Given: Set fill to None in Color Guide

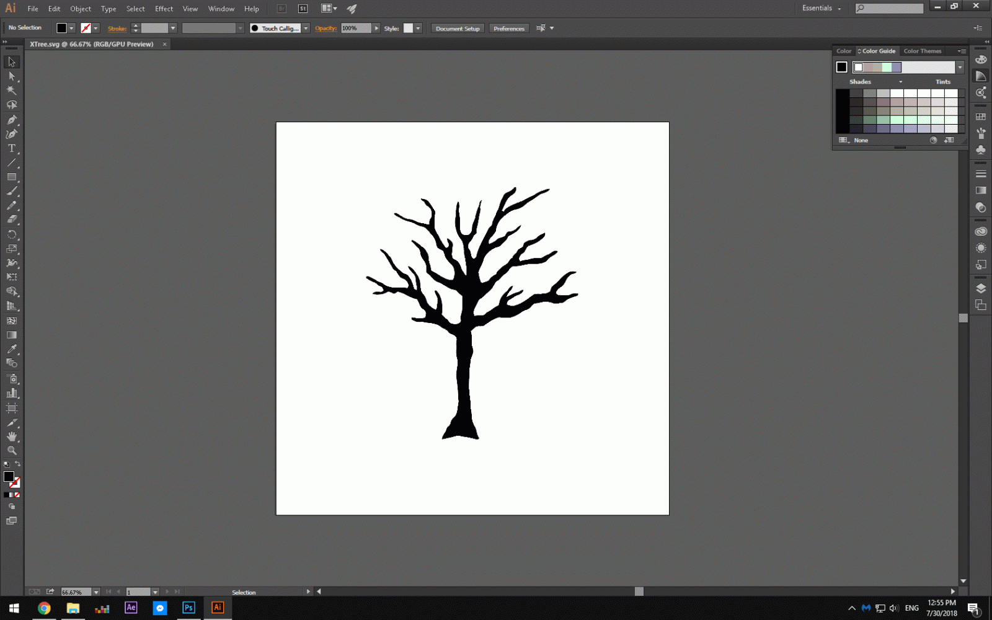Looking at the screenshot, I should tap(861, 140).
